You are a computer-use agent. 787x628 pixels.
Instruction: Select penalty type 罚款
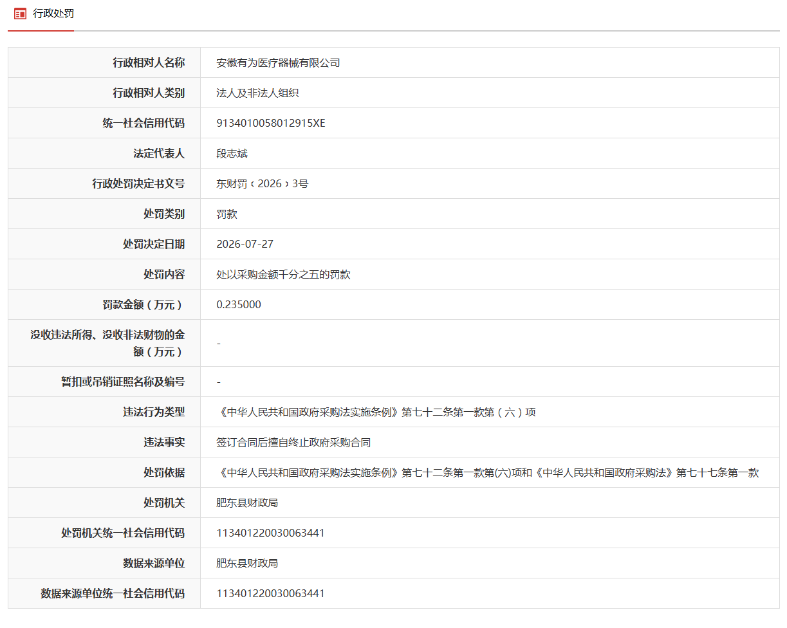(x=227, y=214)
